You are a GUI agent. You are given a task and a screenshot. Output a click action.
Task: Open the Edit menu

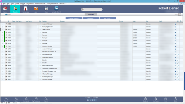pyautogui.click(x=8, y=4)
